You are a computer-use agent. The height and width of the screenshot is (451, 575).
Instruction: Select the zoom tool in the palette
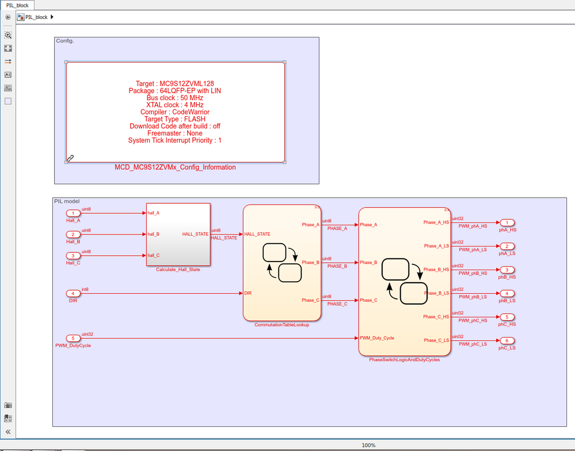(7, 35)
